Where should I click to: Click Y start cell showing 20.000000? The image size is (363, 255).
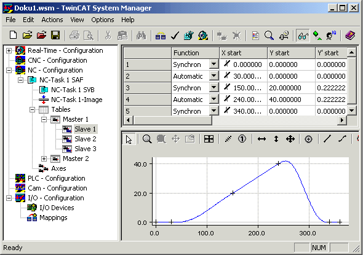click(x=291, y=88)
